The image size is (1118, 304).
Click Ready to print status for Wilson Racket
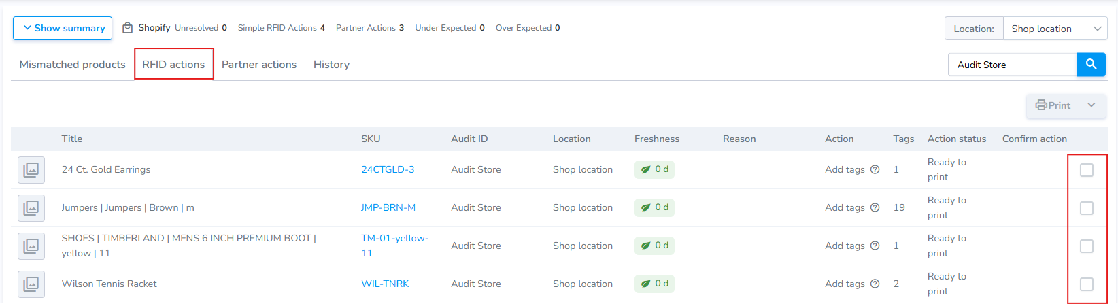coord(947,284)
